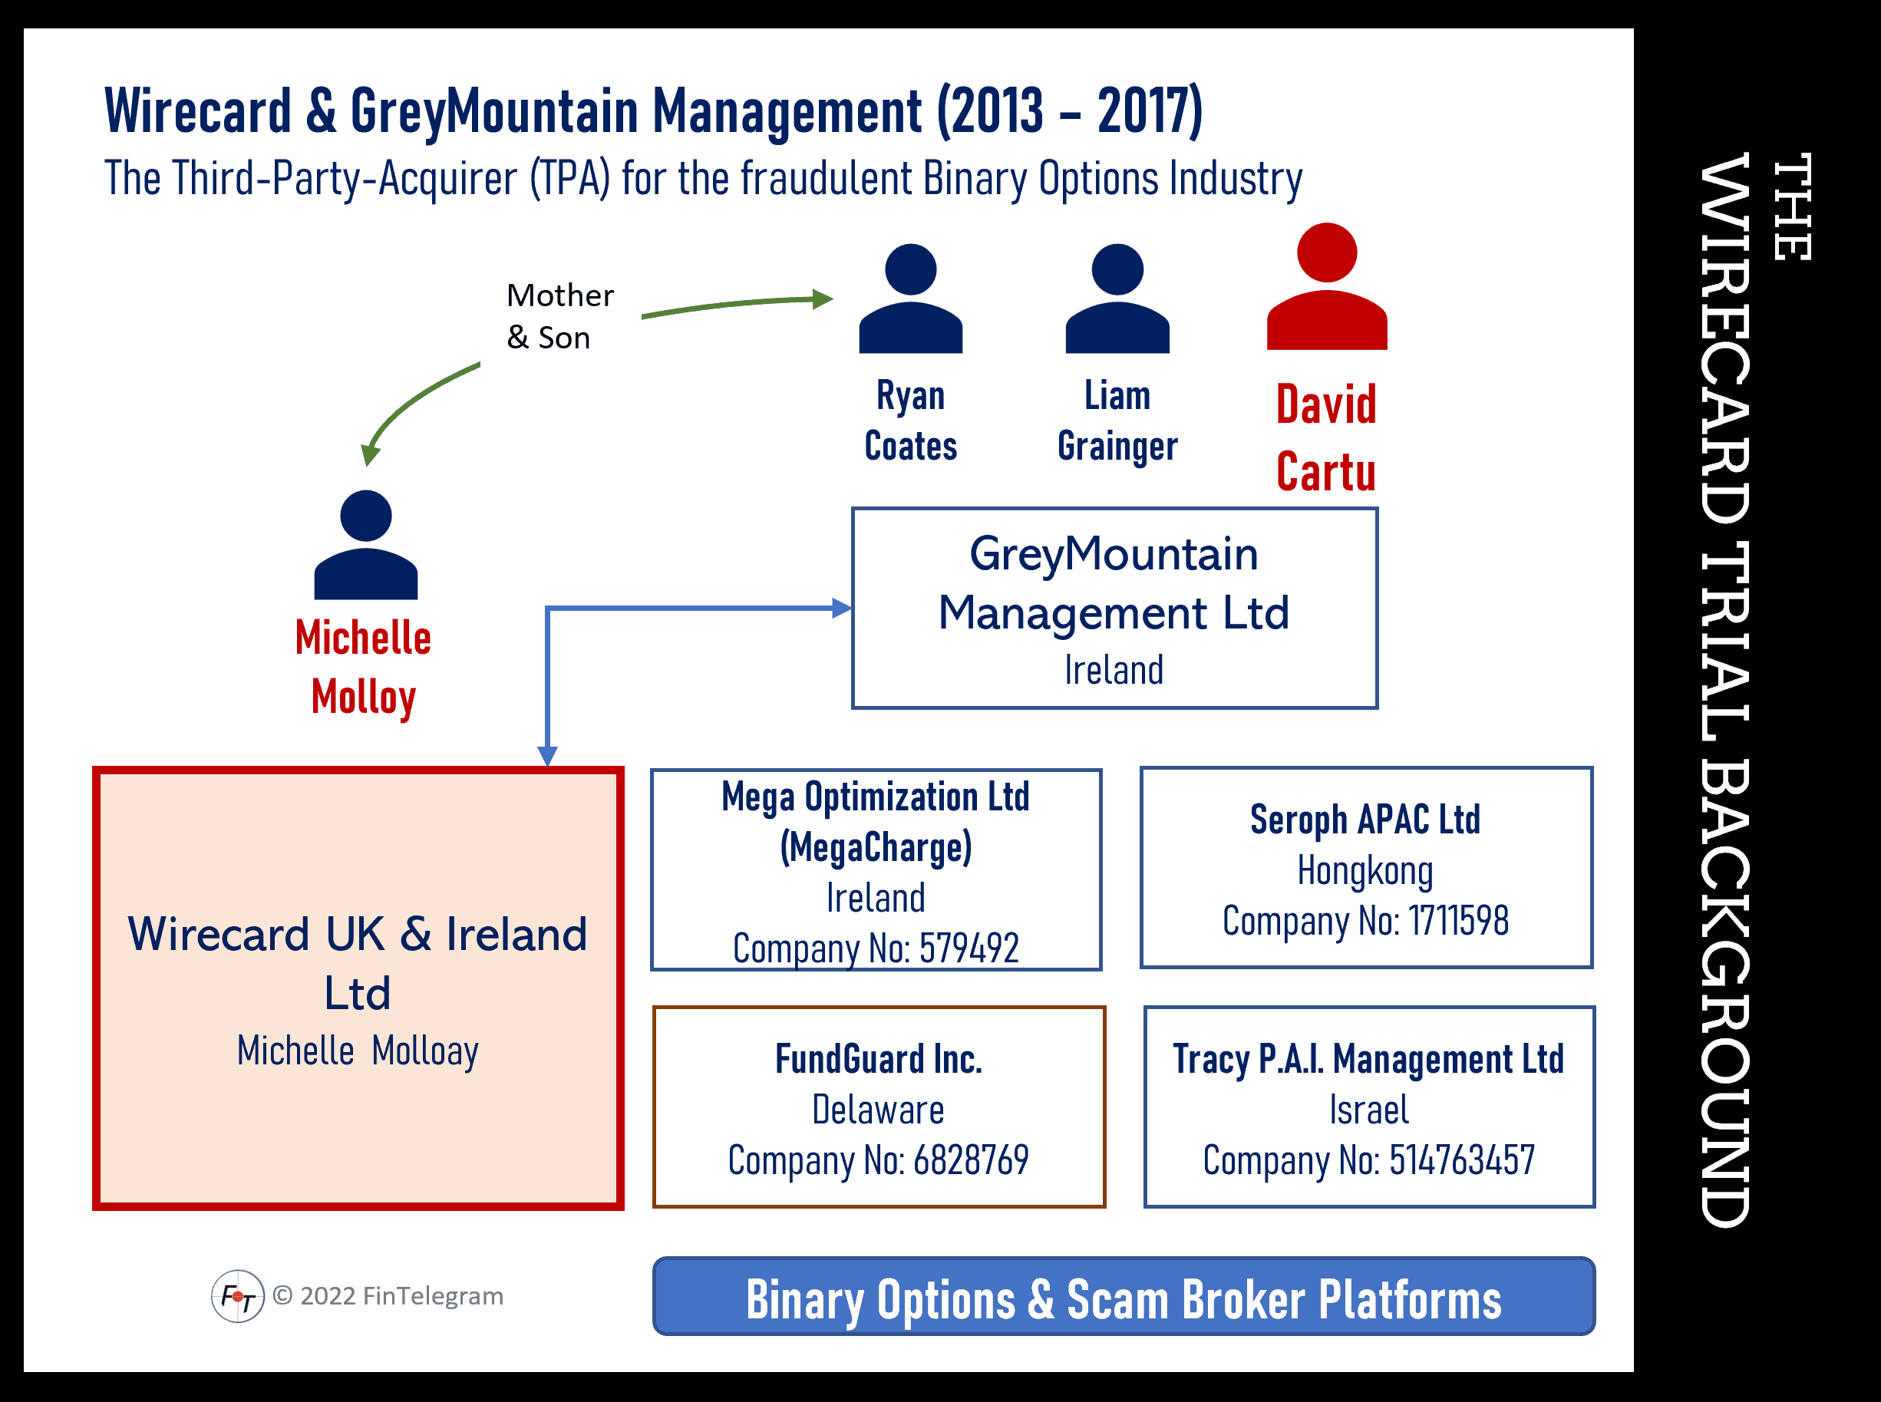The image size is (1881, 1402).
Task: Click vertical 'WIRECARD TRIAL BACKGROUND' sidebar text
Action: coord(1724,690)
